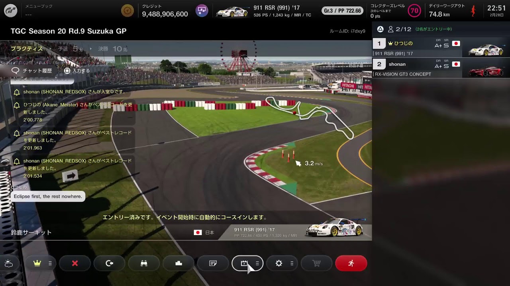Click the leave room arrow button
510x286 pixels.
(x=110, y=263)
